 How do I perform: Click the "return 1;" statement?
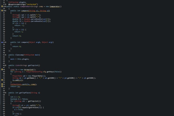19,32
